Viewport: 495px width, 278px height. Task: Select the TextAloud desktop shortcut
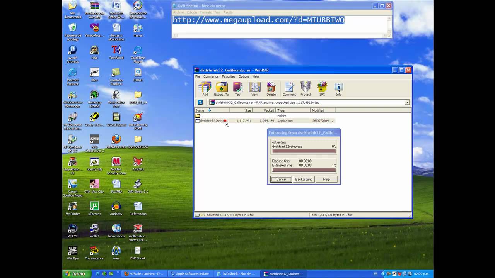[x=116, y=52]
